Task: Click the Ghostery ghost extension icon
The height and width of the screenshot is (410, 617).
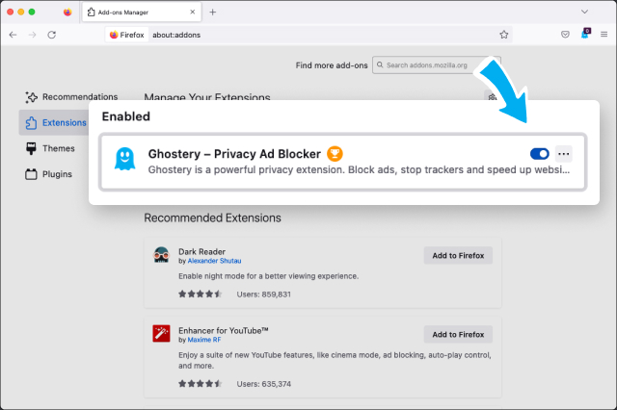Action: [x=123, y=161]
